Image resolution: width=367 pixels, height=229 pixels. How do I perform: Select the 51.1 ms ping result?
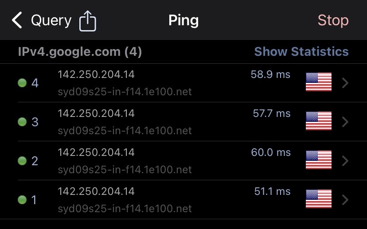[x=272, y=191]
